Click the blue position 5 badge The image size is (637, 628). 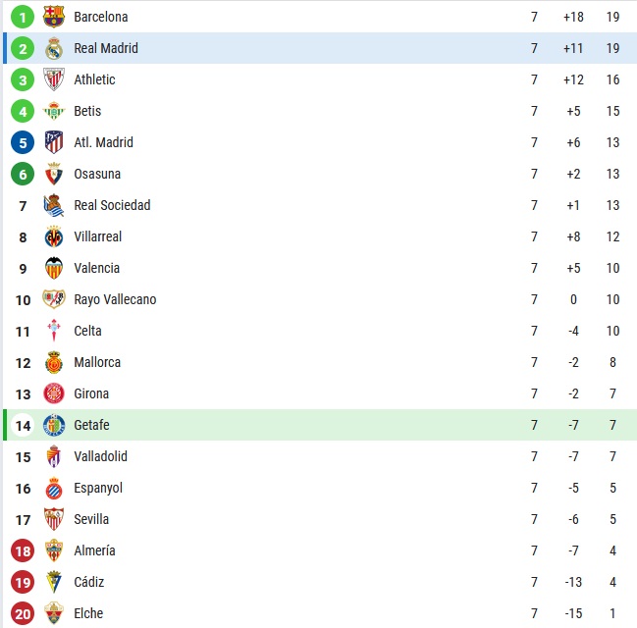click(x=23, y=142)
